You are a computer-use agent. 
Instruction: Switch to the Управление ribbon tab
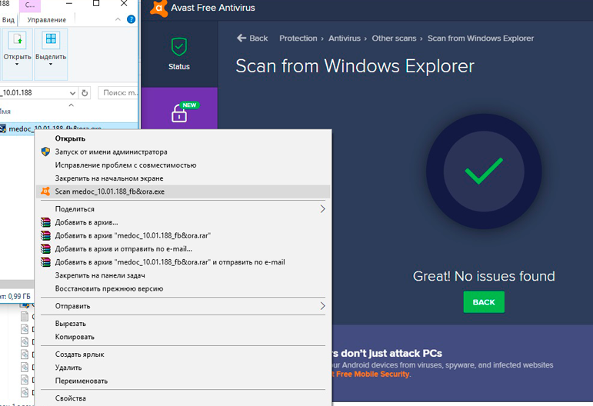pyautogui.click(x=46, y=20)
